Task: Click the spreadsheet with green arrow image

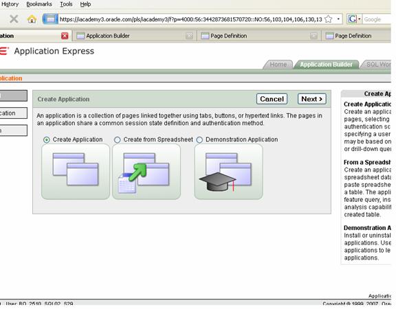Action: point(146,172)
